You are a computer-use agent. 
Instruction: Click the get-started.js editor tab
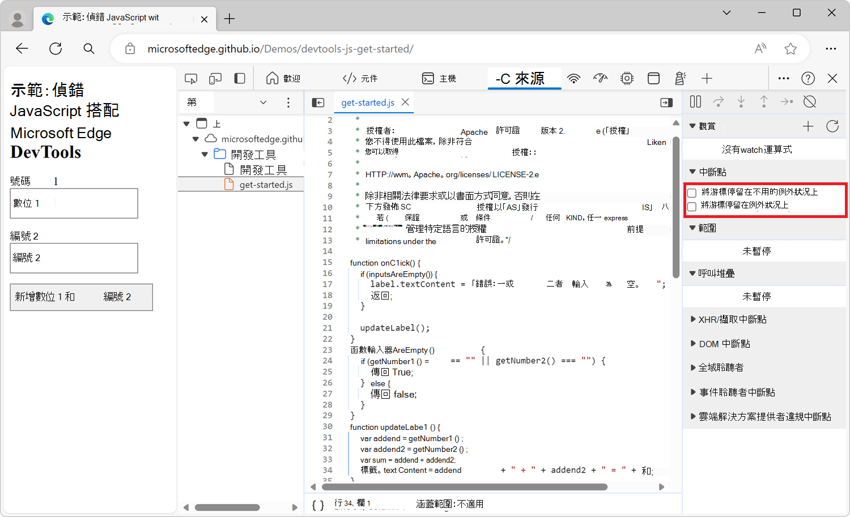[x=368, y=102]
